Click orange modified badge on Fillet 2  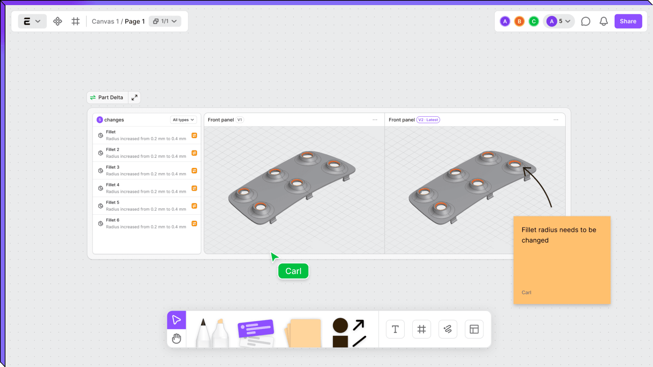(194, 153)
